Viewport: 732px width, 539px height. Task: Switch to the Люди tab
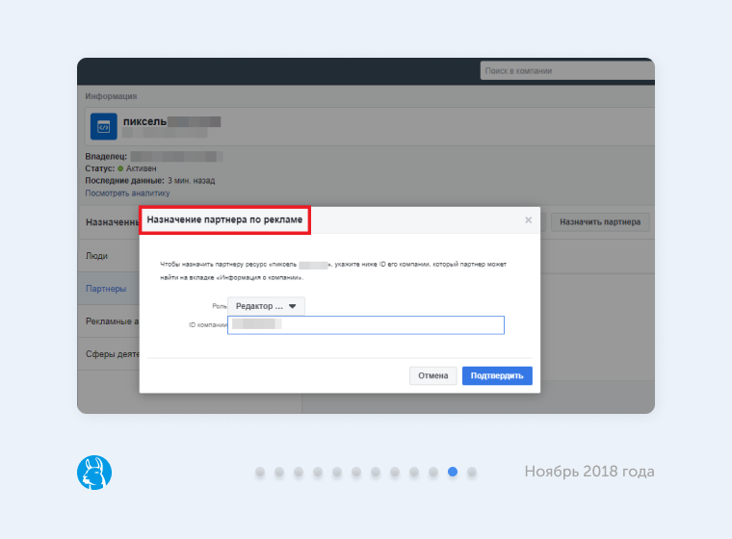pos(96,256)
